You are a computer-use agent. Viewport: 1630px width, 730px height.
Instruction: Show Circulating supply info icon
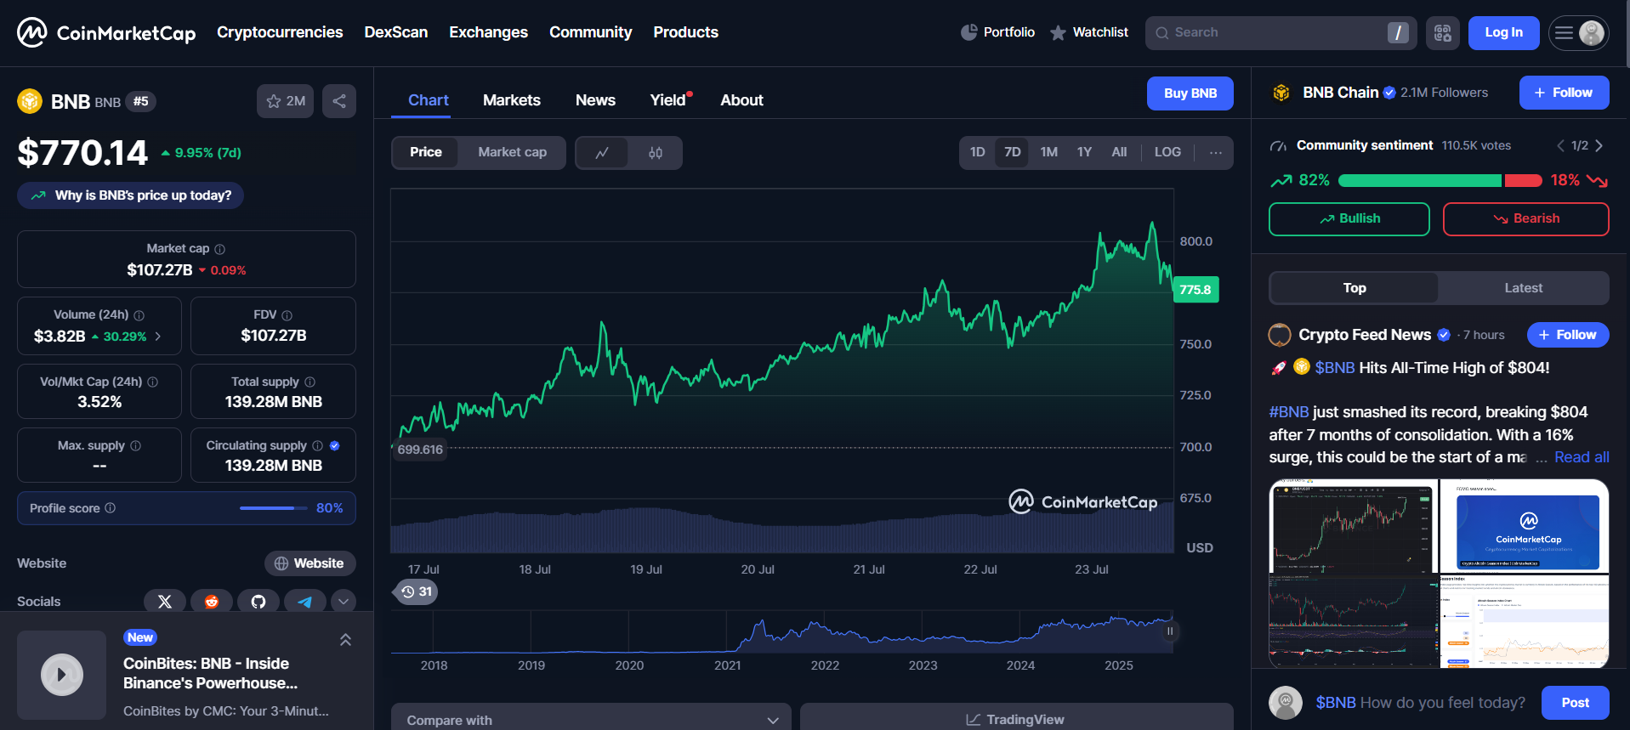tap(318, 446)
